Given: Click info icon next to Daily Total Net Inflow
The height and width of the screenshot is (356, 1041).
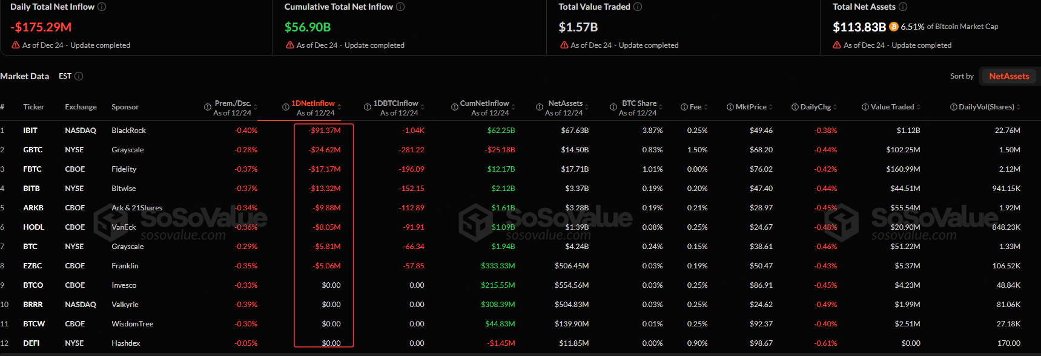Looking at the screenshot, I should 102,7.
